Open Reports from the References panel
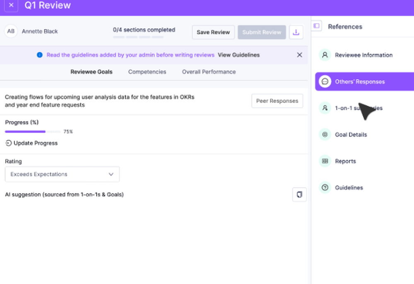414x284 pixels. pyautogui.click(x=346, y=161)
